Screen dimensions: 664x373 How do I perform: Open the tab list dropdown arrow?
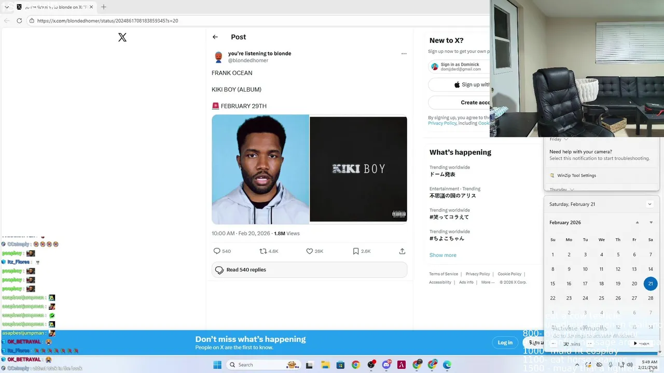[6, 7]
